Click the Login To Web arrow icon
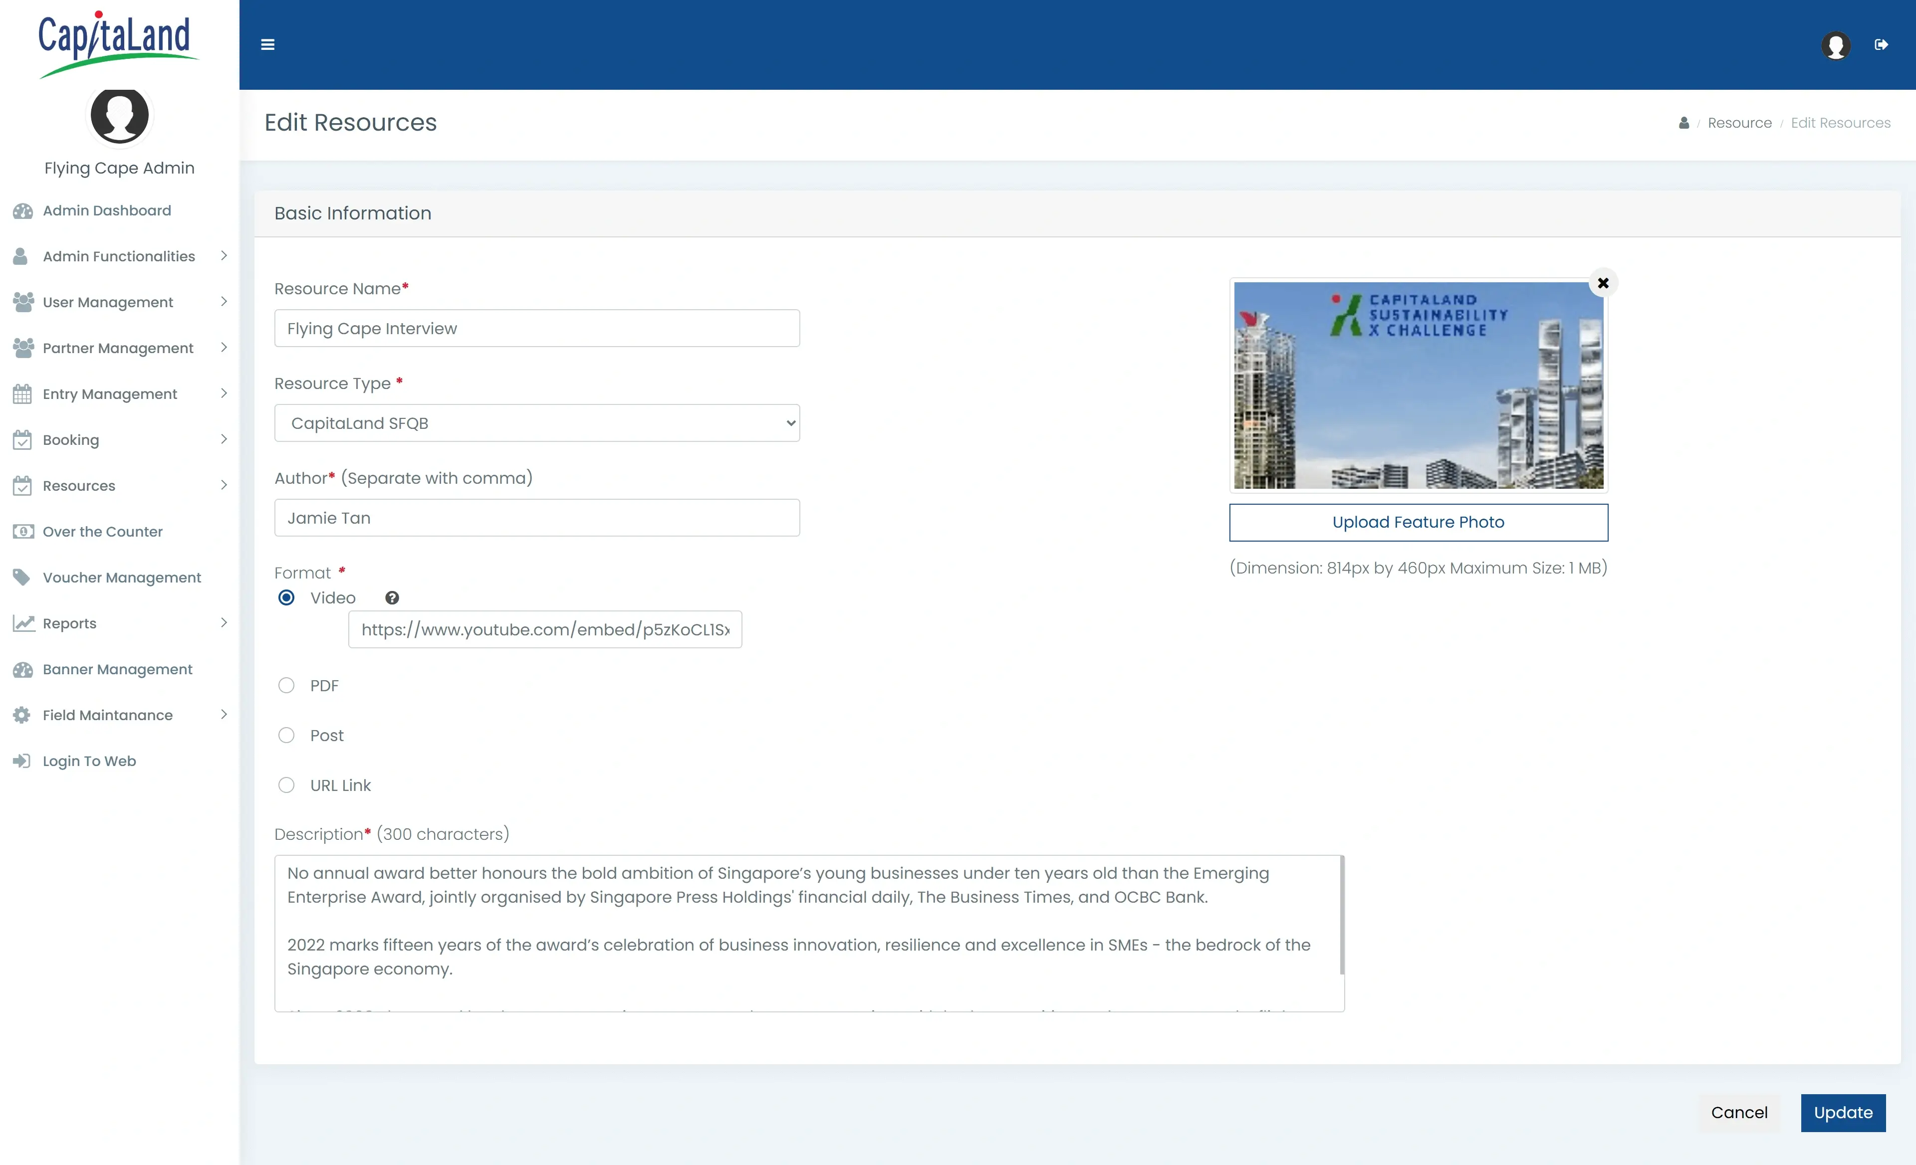 click(x=22, y=761)
